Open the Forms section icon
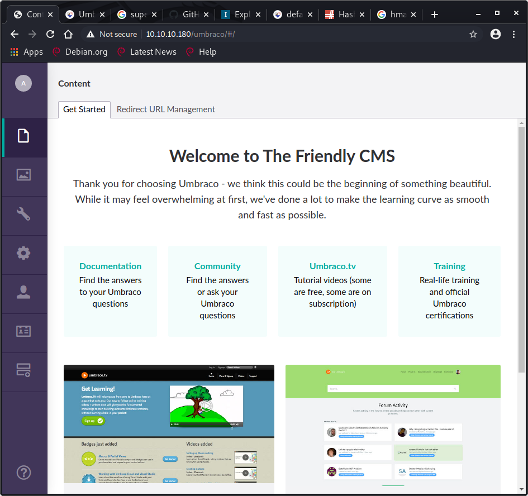 pos(23,370)
